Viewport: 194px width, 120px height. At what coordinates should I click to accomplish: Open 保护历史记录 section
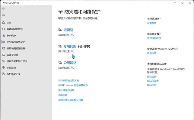click(x=14, y=74)
